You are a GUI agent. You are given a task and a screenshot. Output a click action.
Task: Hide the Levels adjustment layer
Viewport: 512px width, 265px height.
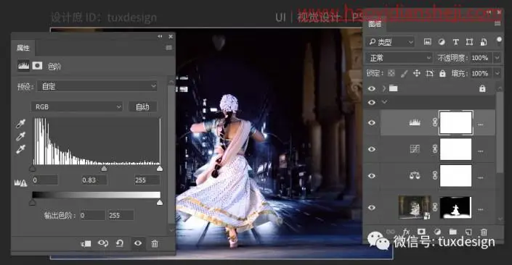click(372, 123)
